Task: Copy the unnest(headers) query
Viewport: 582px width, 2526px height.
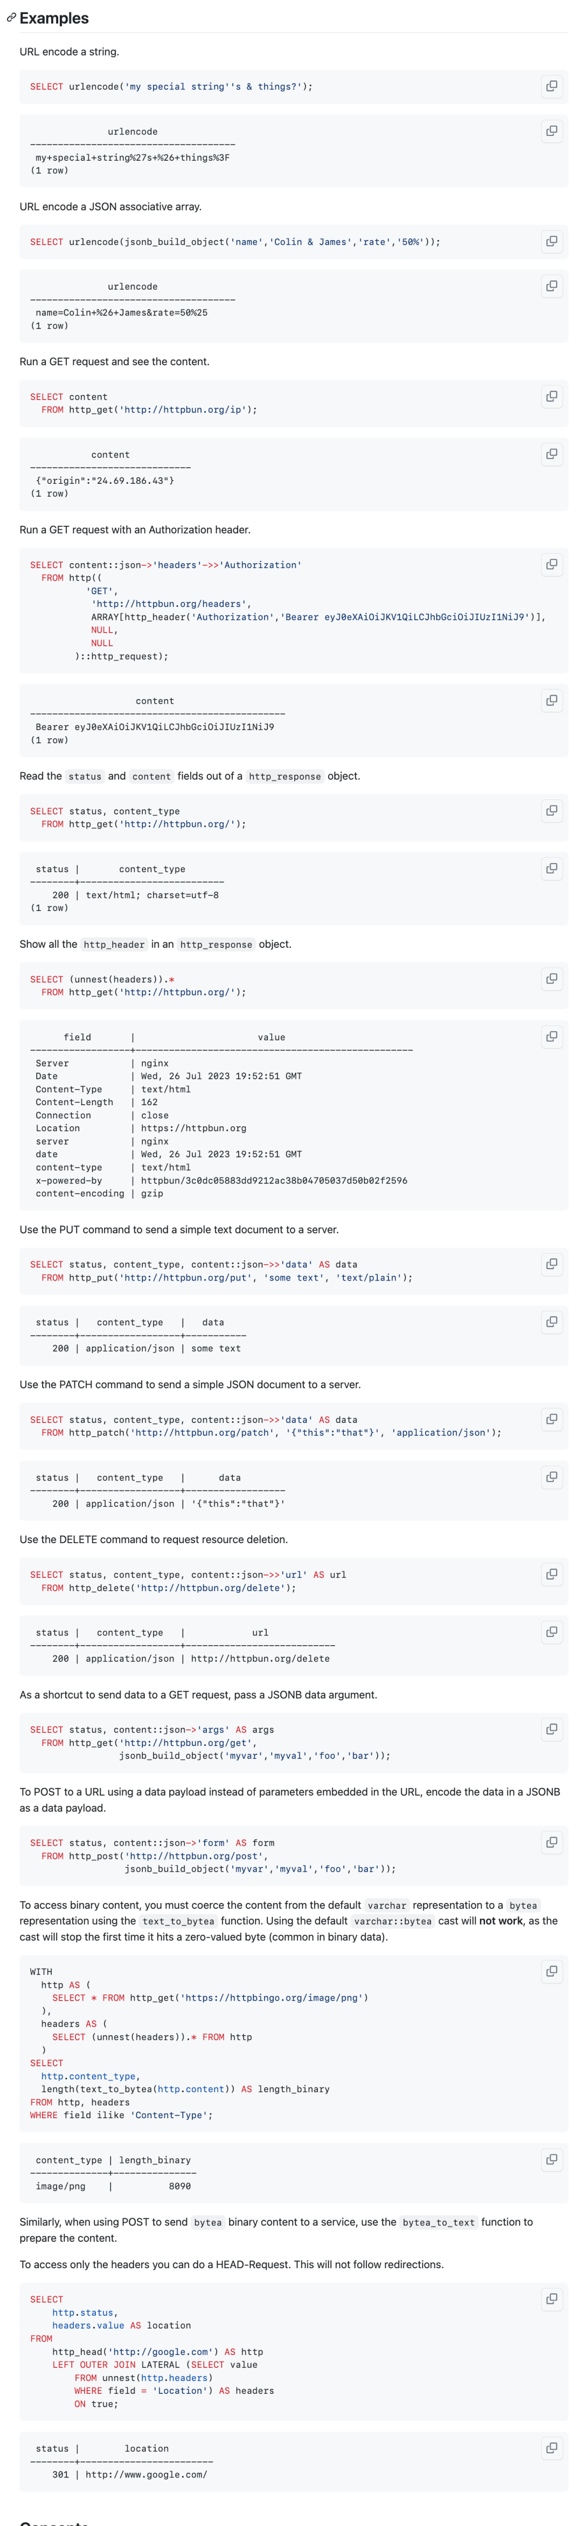Action: point(552,978)
